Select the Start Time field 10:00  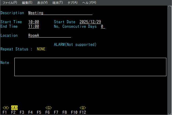pos(34,22)
